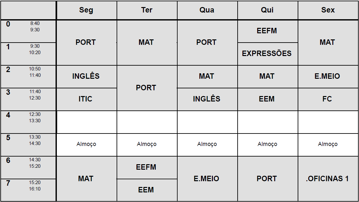The height and width of the screenshot is (202, 359).
Task: Click Monday afternoon's MAT block
Action: click(86, 179)
